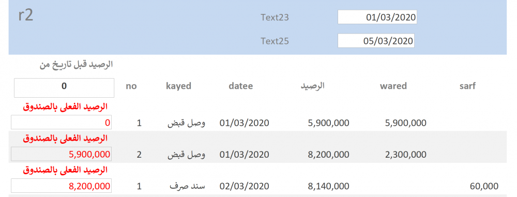Click the Text23 date field showing 01/03/2020
Viewport: 517px width, 197px height.
pos(377,17)
